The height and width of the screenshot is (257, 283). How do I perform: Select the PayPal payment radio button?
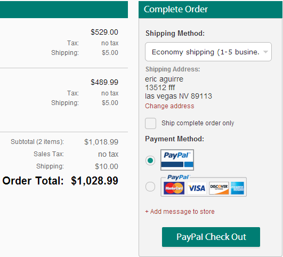point(150,160)
